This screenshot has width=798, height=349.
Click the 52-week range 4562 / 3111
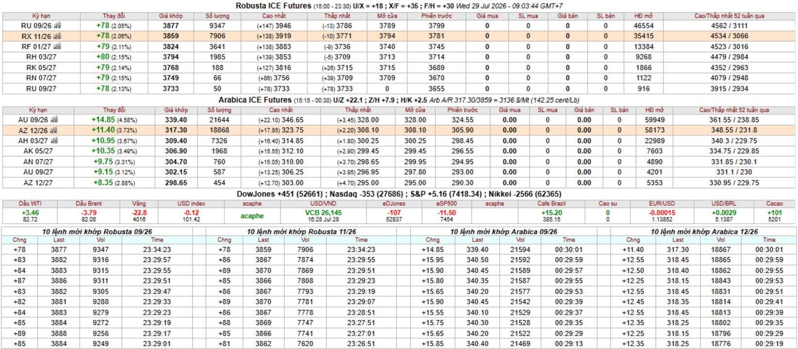click(x=729, y=26)
